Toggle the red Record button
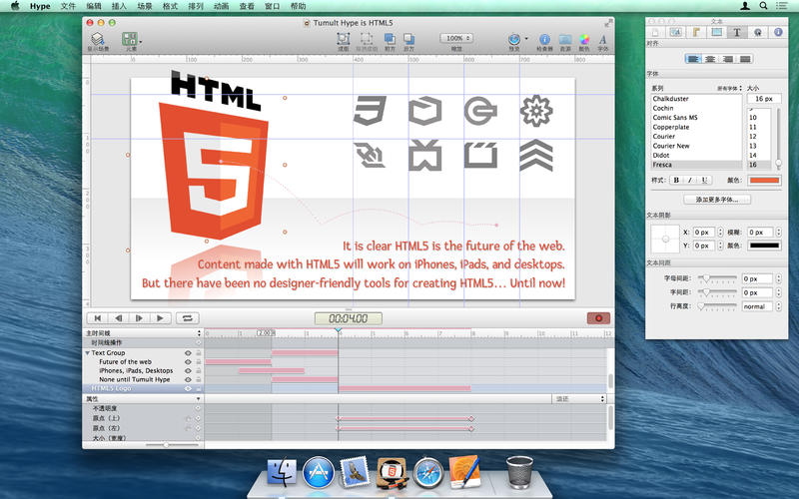 pyautogui.click(x=598, y=318)
